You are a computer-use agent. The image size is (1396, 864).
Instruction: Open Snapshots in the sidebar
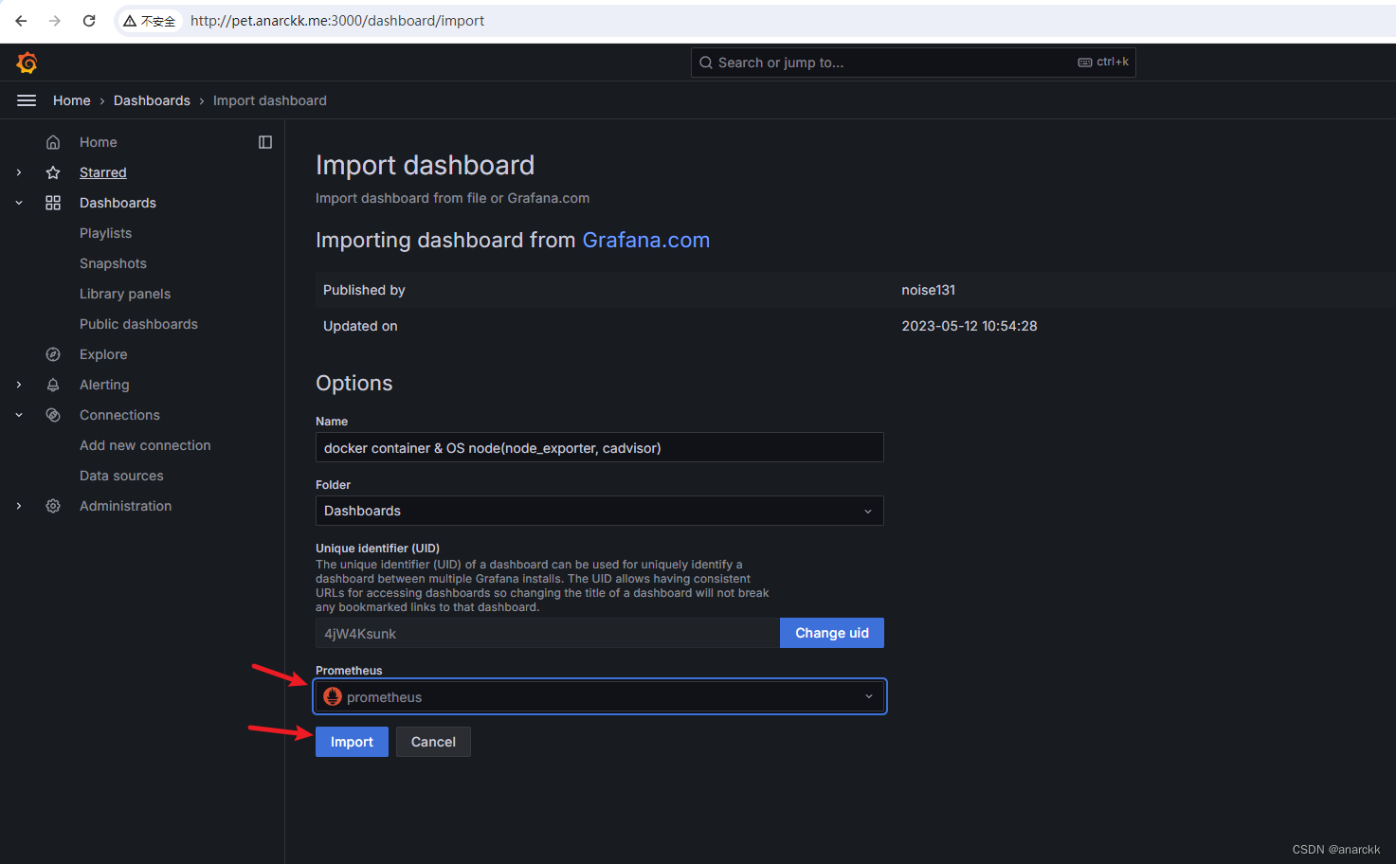[x=113, y=263]
